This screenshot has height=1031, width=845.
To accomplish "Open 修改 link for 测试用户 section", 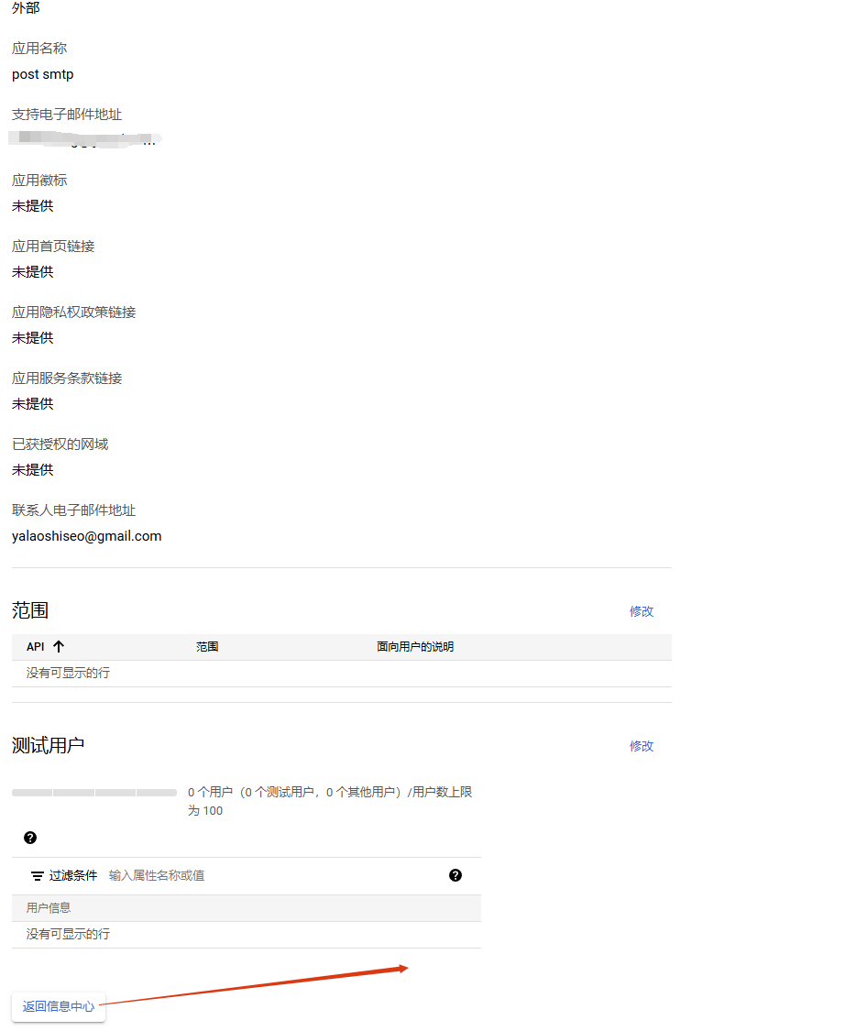I will [x=642, y=746].
